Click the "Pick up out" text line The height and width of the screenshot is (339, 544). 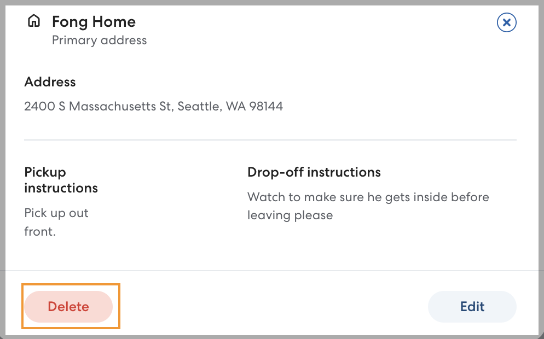56,213
